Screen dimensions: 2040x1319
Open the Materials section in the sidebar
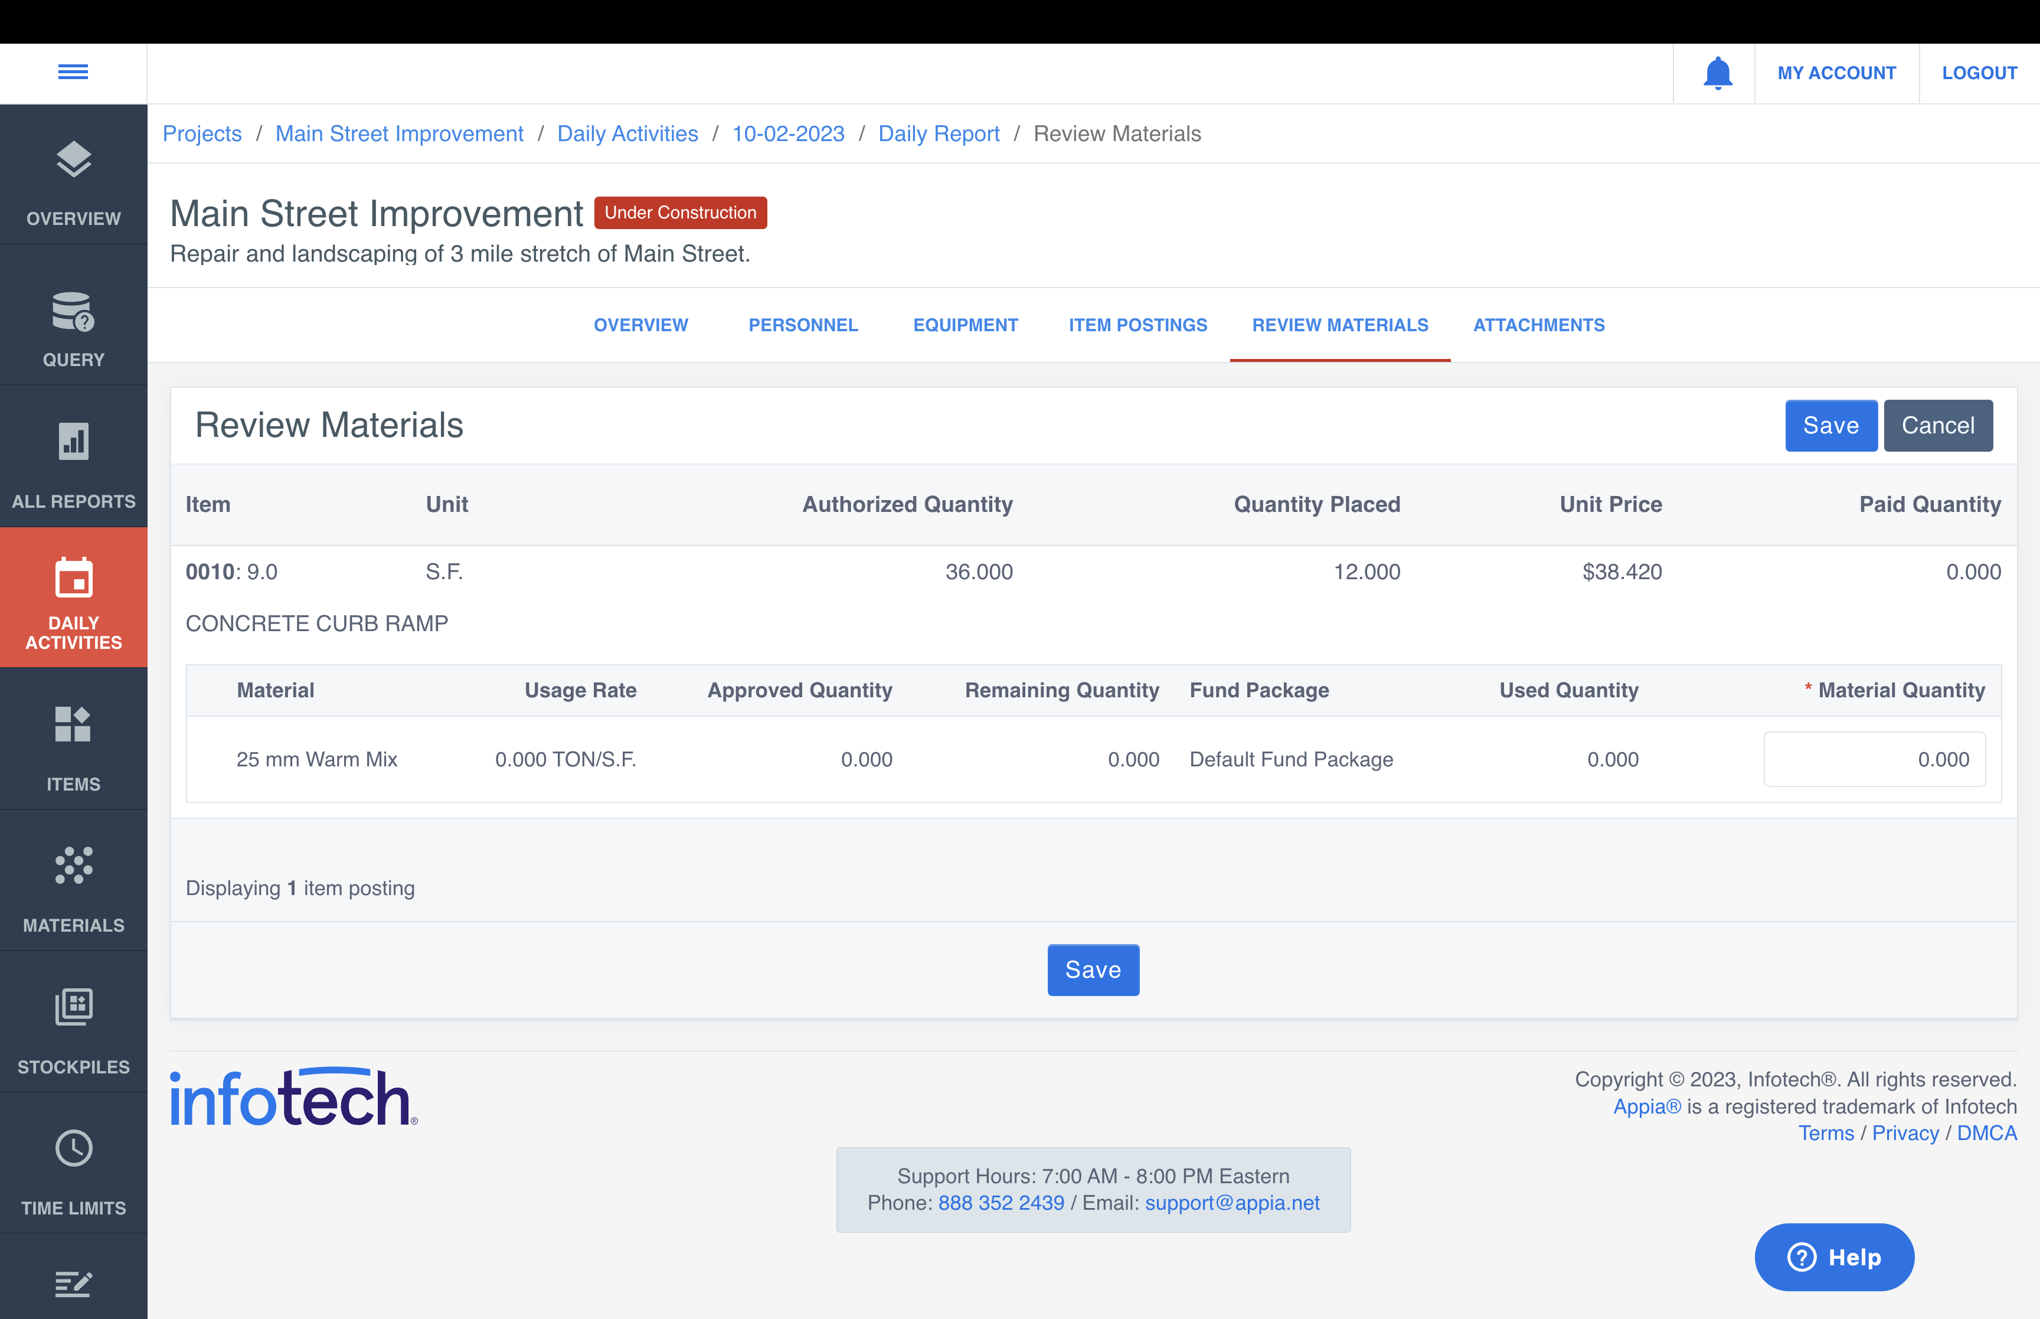click(x=73, y=886)
